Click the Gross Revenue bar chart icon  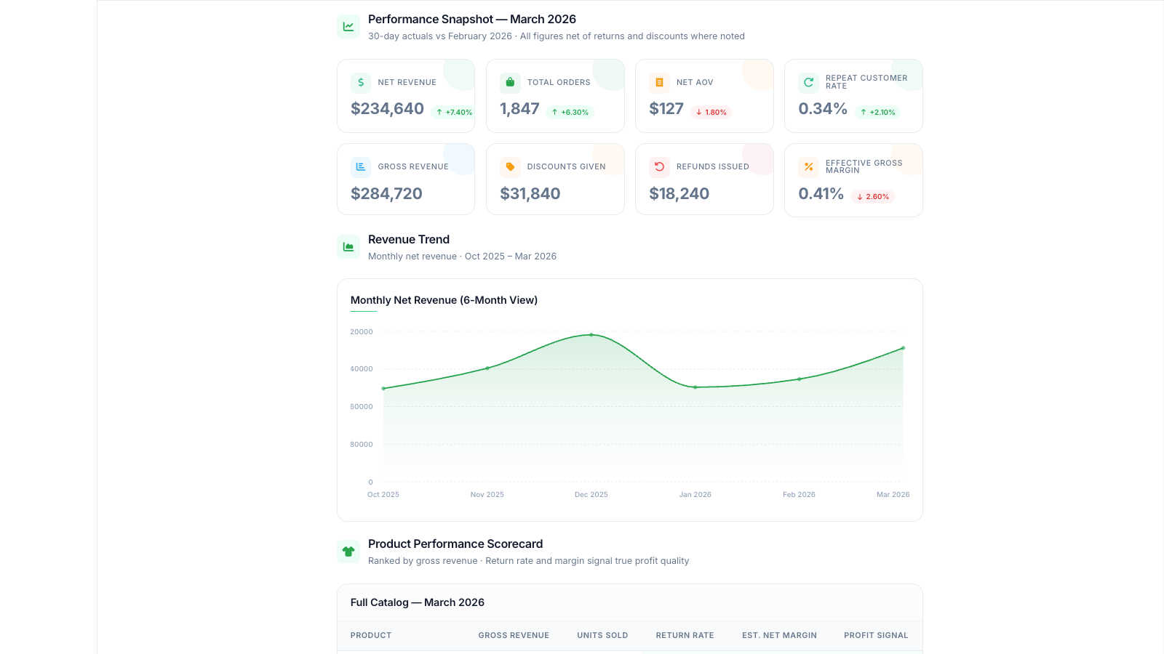(x=361, y=167)
